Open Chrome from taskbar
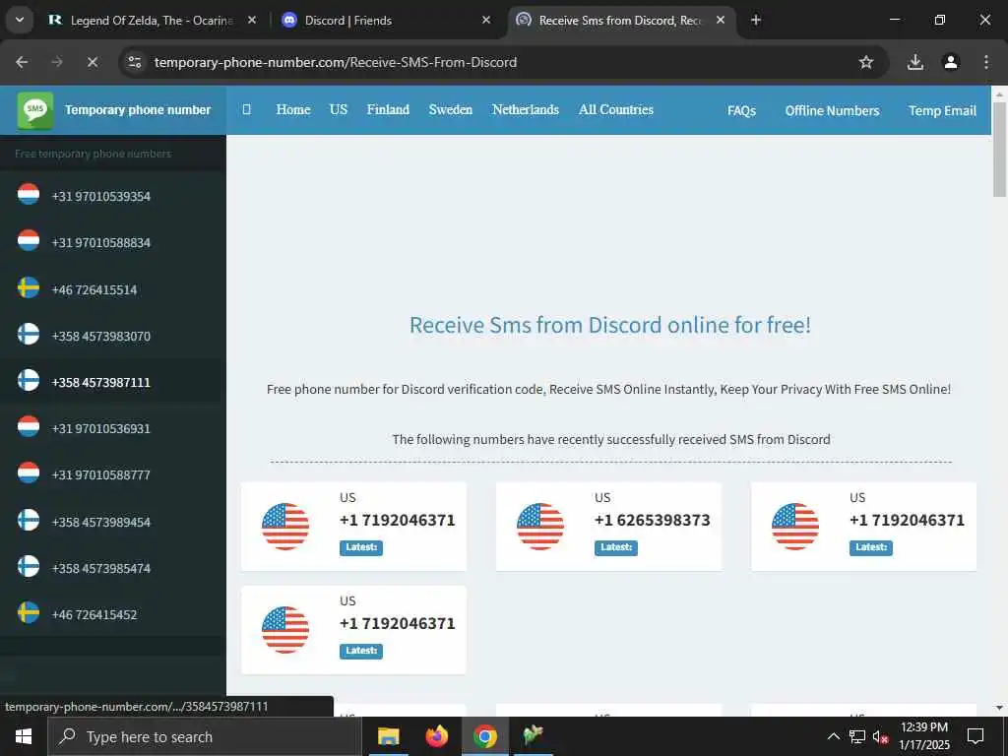 [x=484, y=736]
